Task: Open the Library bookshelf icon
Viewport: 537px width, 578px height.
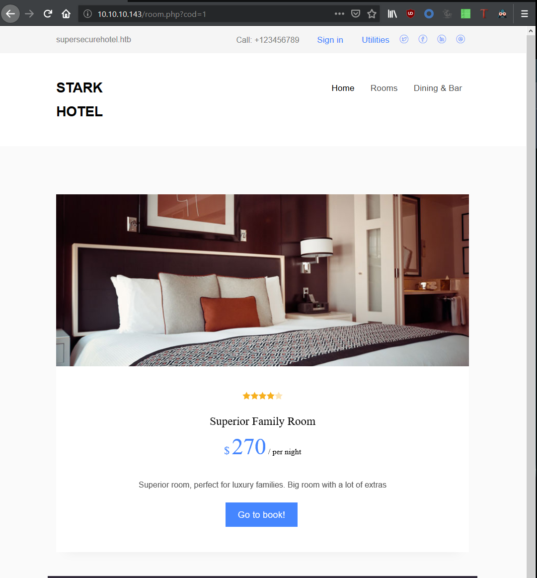Action: coord(392,14)
